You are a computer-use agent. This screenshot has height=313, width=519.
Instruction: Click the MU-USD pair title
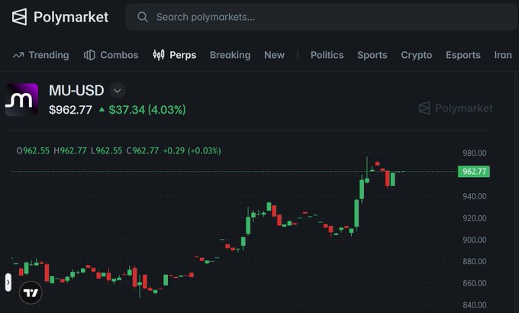click(x=76, y=90)
